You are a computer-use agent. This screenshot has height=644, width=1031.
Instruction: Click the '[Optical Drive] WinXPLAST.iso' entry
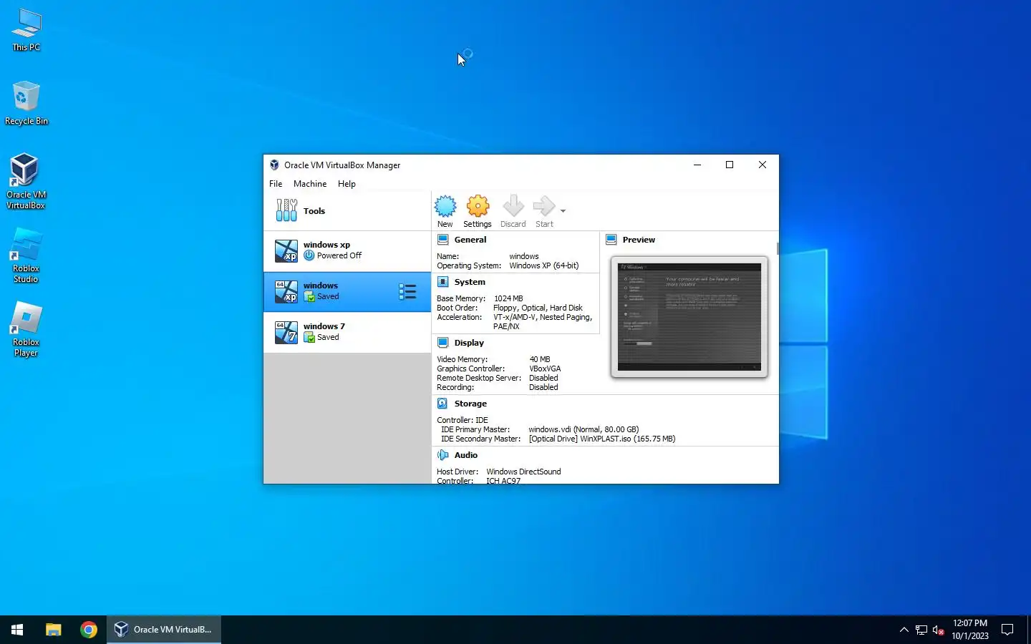[602, 439]
